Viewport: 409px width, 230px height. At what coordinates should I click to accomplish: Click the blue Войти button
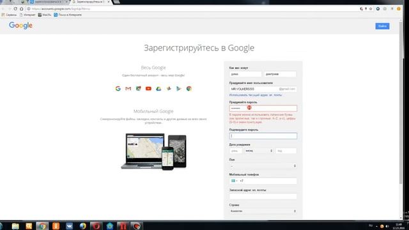point(382,26)
